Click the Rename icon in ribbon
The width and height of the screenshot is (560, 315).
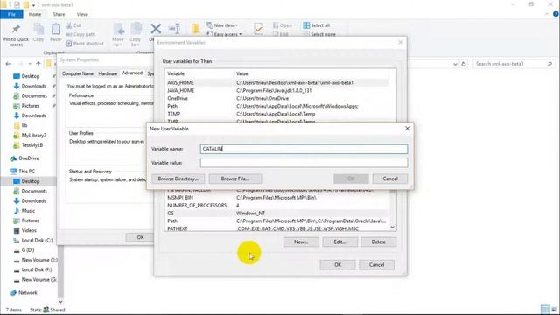tap(174, 29)
